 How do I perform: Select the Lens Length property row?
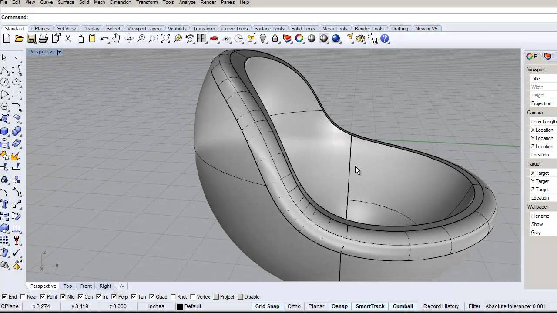[x=543, y=122]
